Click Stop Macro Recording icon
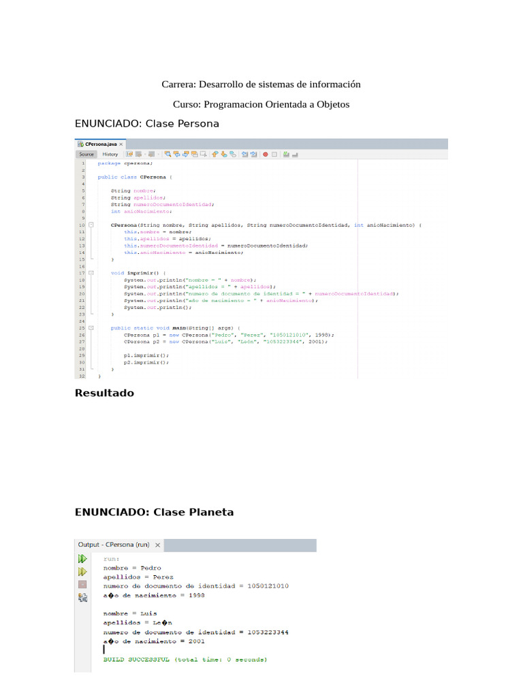523x697 pixels. click(274, 155)
